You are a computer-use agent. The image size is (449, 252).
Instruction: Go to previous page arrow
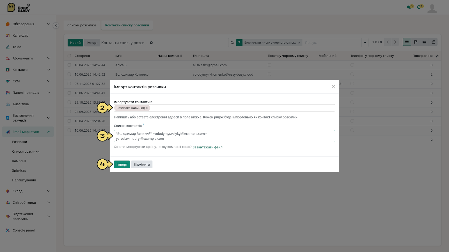(388, 42)
